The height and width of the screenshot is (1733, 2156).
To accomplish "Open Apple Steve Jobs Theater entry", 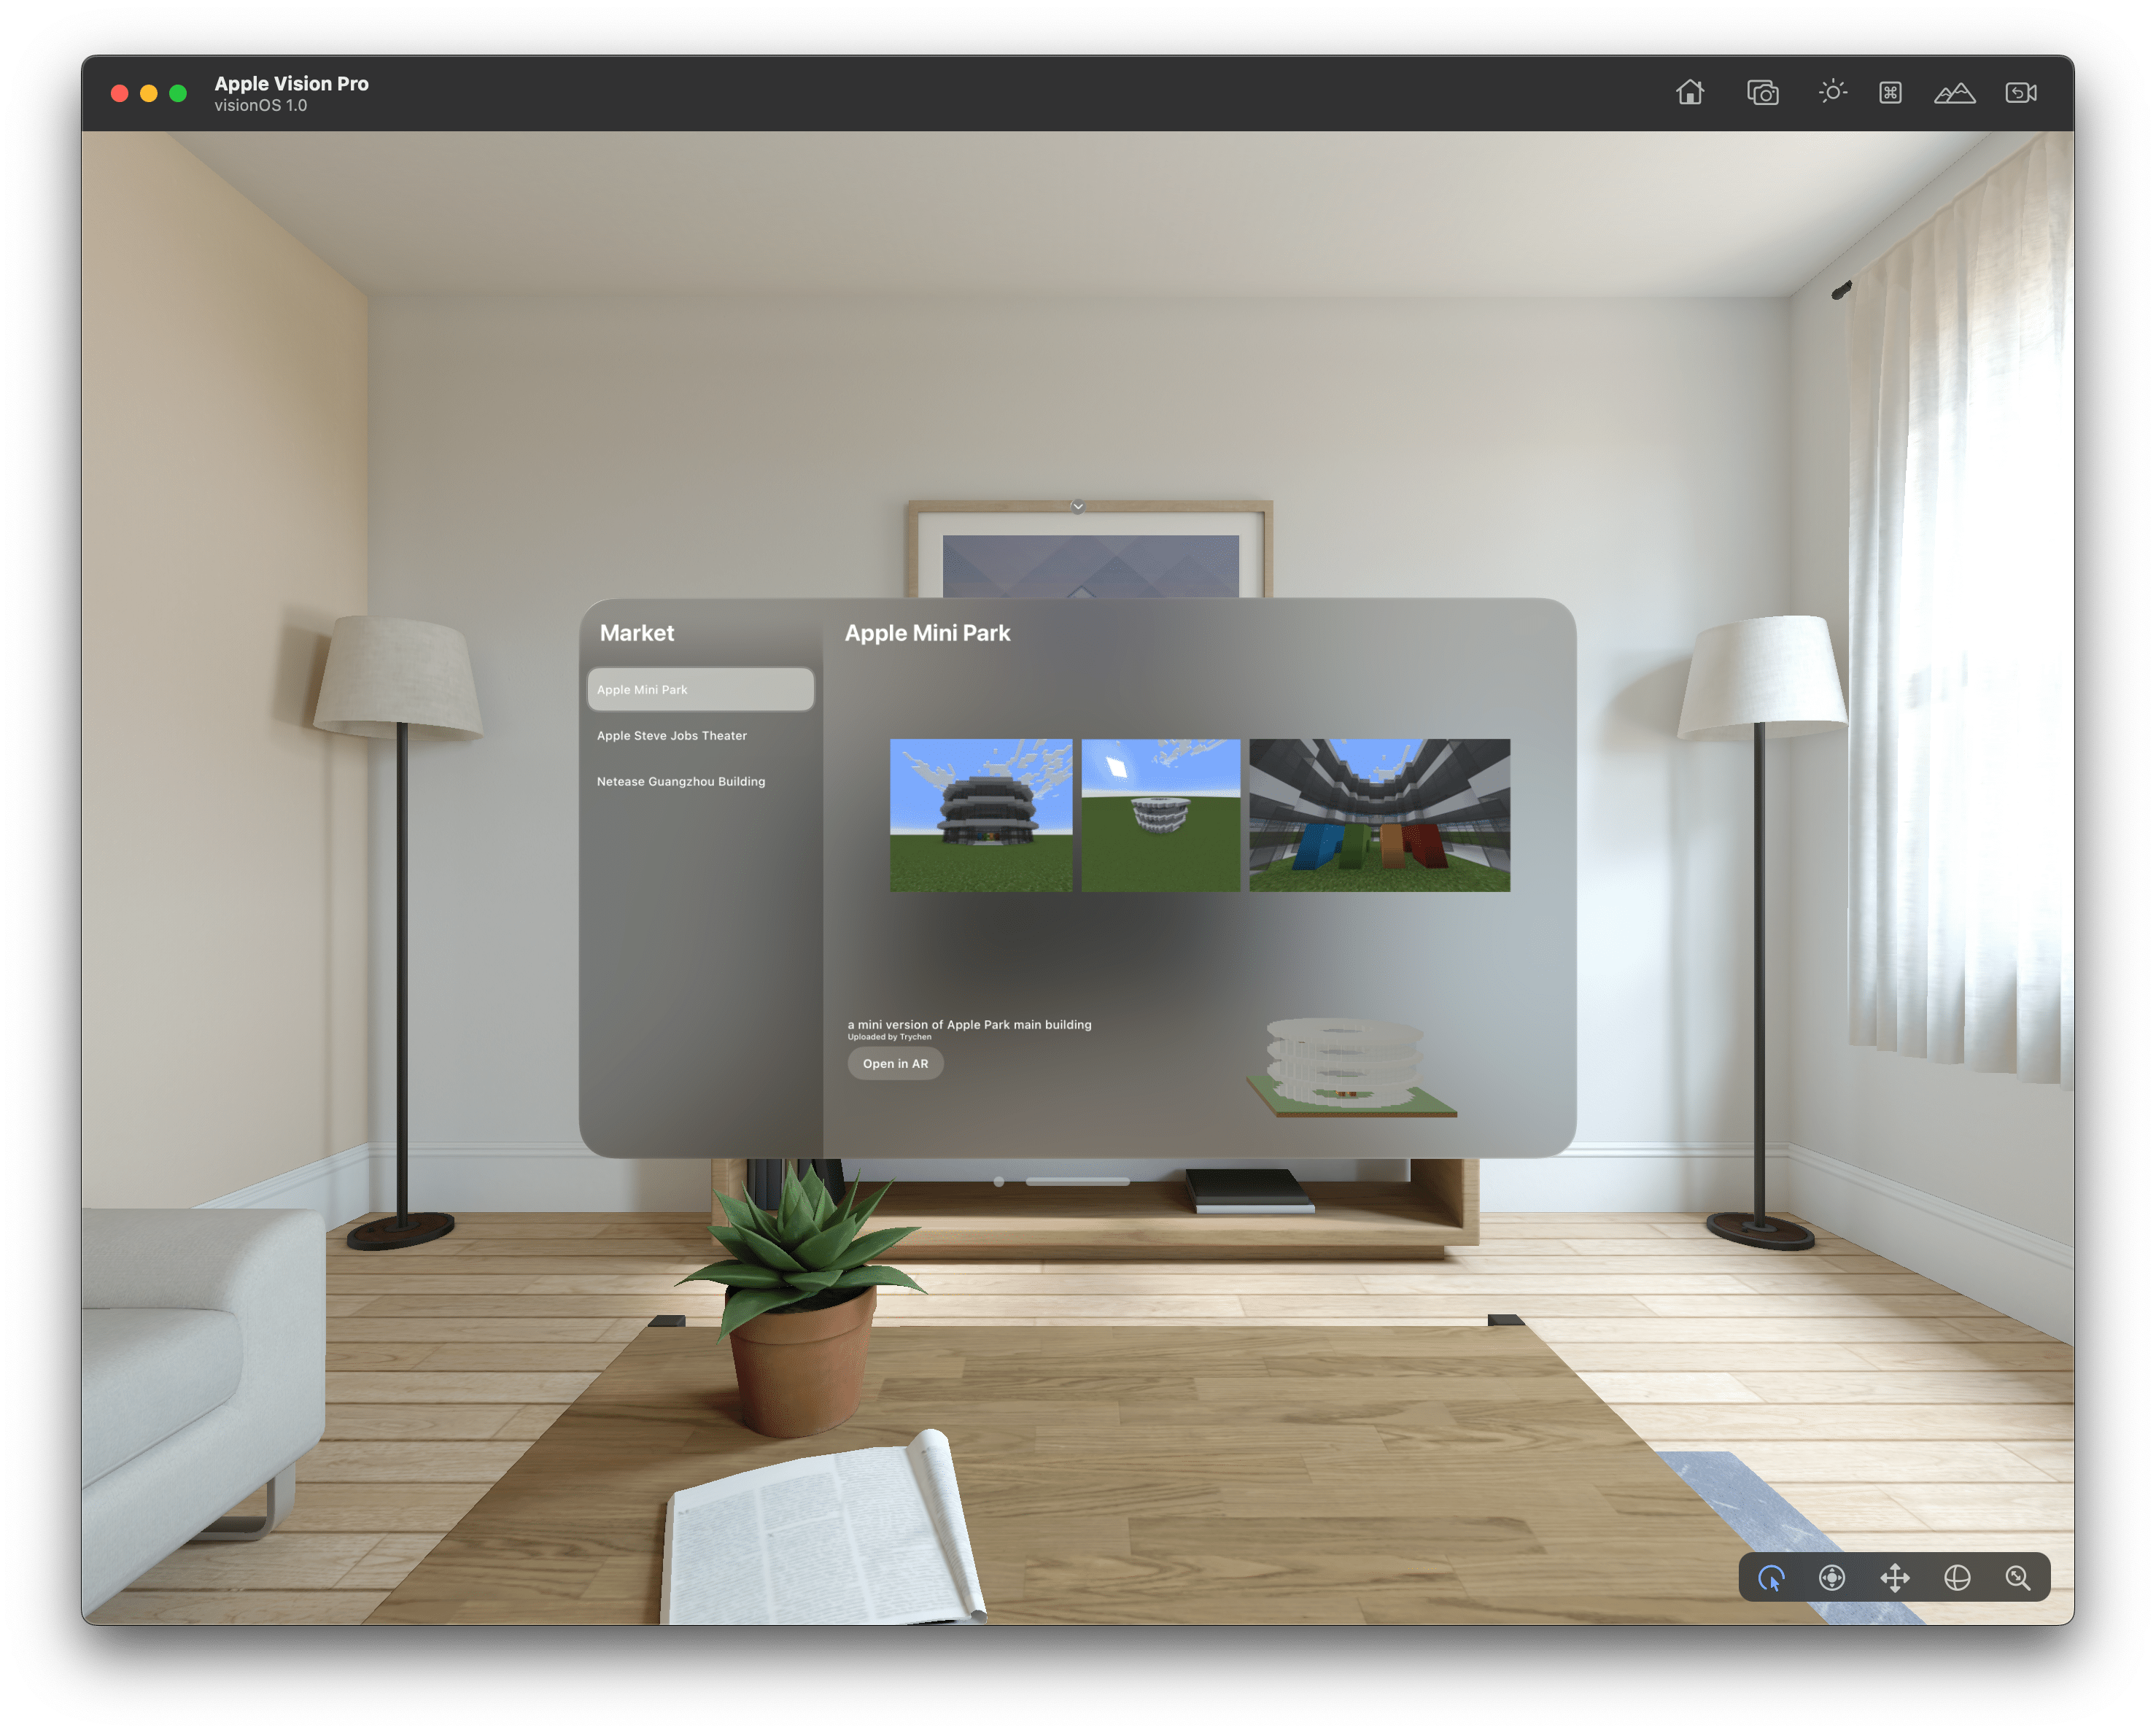I will coord(672,736).
